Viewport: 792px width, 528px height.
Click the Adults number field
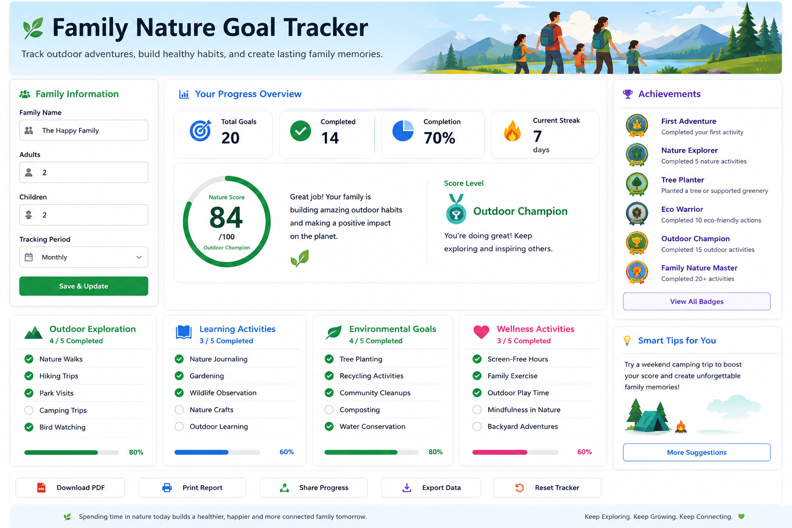[x=84, y=173]
